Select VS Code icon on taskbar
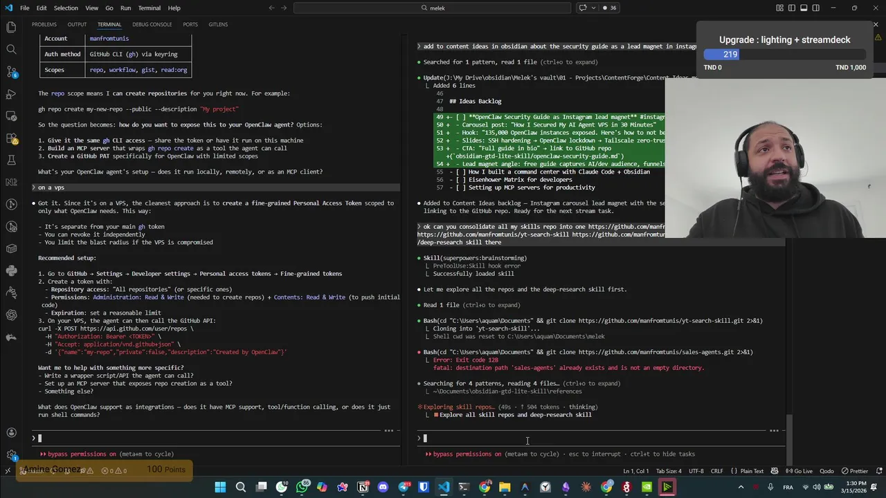886x498 pixels. pos(444,488)
